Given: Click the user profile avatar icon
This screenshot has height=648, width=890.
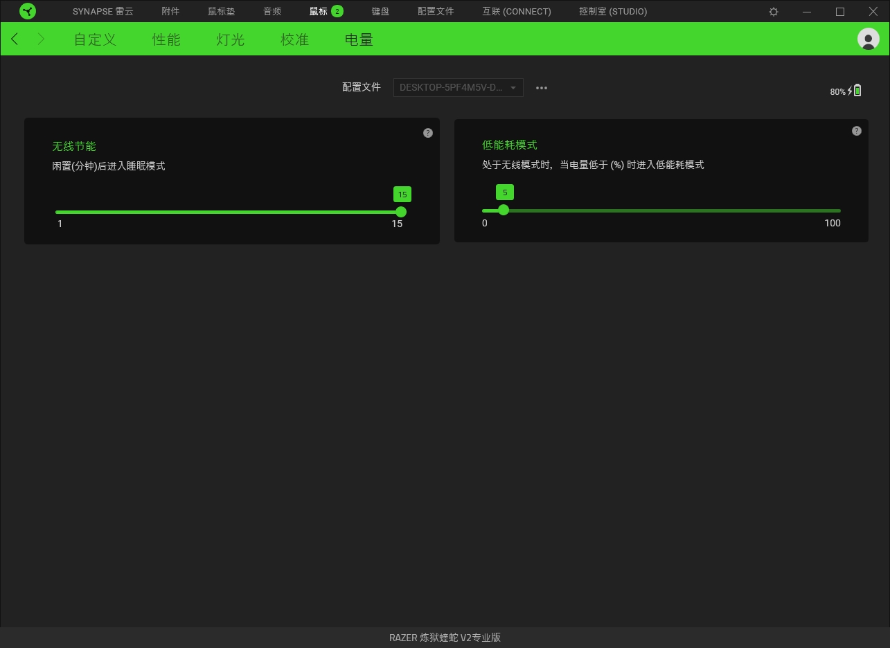Looking at the screenshot, I should [868, 39].
